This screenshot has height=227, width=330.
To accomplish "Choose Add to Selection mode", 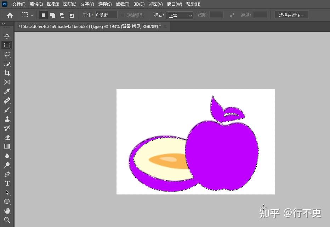I will coord(53,15).
